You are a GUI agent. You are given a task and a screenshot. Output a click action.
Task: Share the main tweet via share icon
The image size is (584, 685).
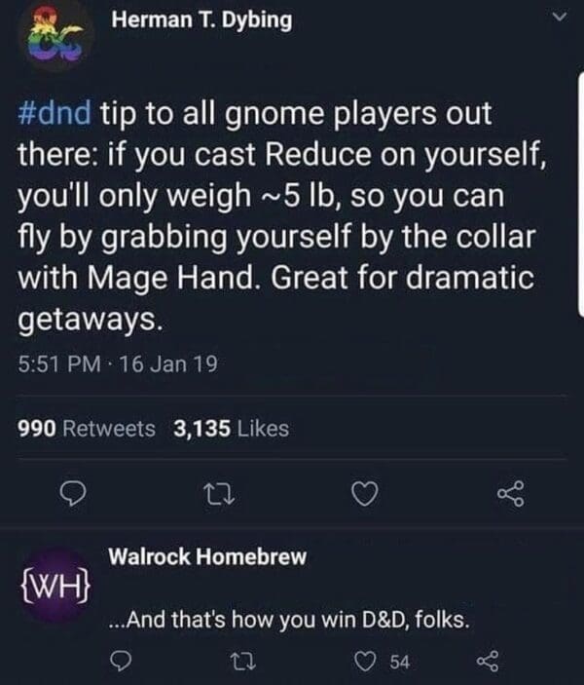coord(511,494)
